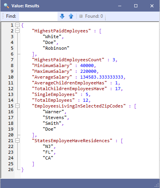The image size is (160, 188).
Task: Collapse the HighestPaidEmployees array fold
Action: click(x=17, y=31)
